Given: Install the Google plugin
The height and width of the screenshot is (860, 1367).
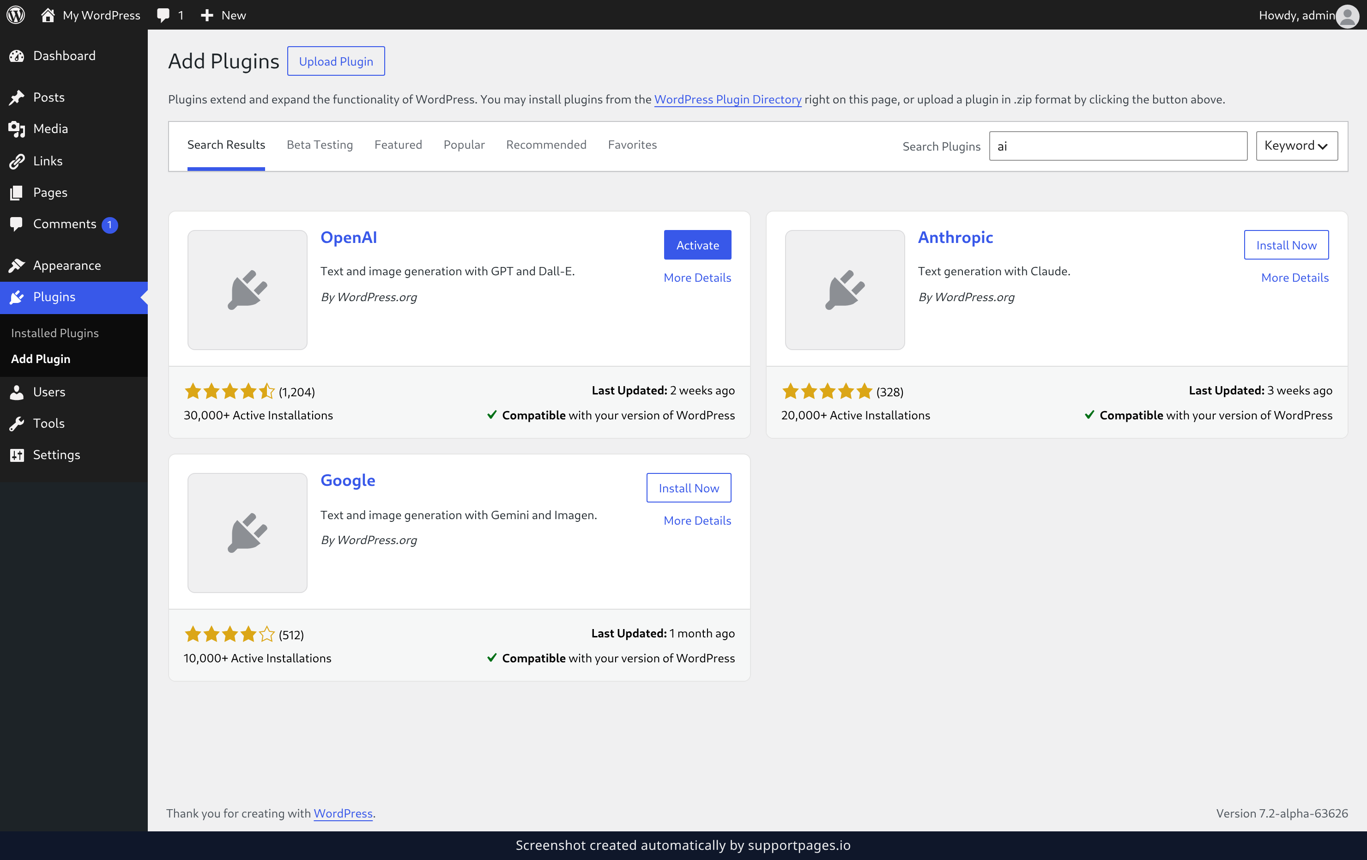Looking at the screenshot, I should click(x=689, y=488).
